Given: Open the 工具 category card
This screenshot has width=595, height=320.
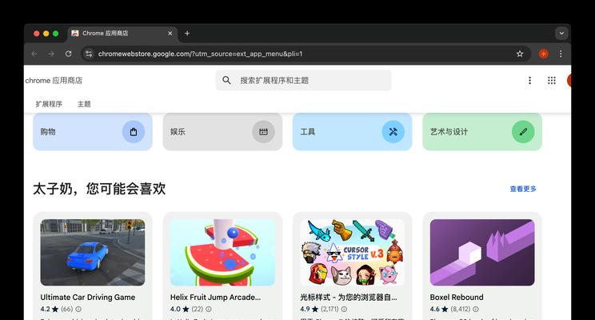Looking at the screenshot, I should pos(352,132).
